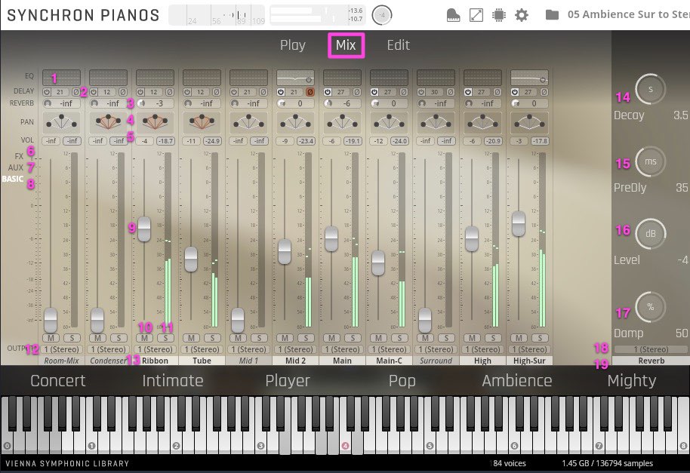Click the Tube channel volume fader
This screenshot has width=690, height=473.
pos(191,259)
